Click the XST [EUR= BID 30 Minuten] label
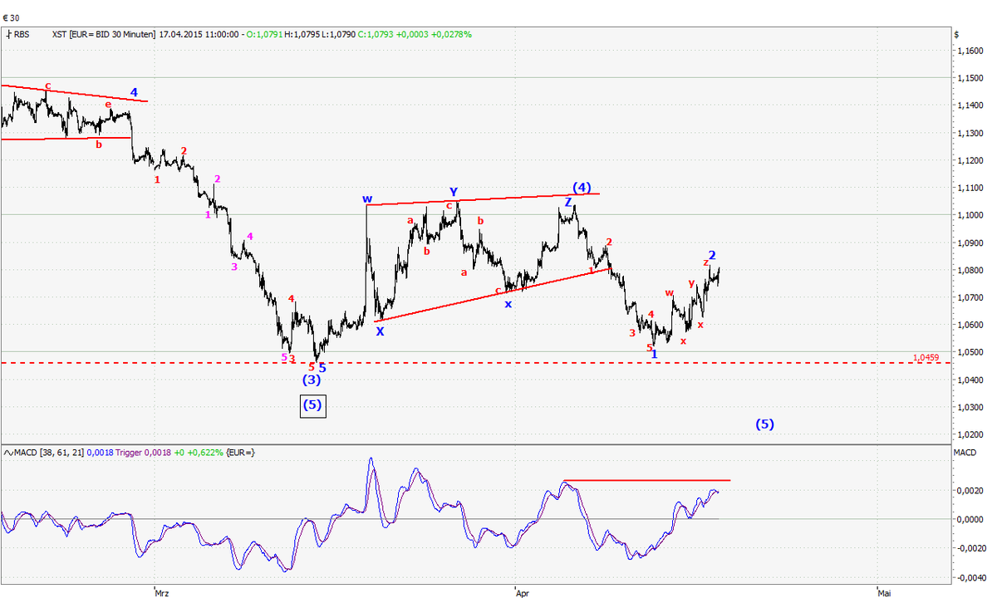 pyautogui.click(x=103, y=34)
